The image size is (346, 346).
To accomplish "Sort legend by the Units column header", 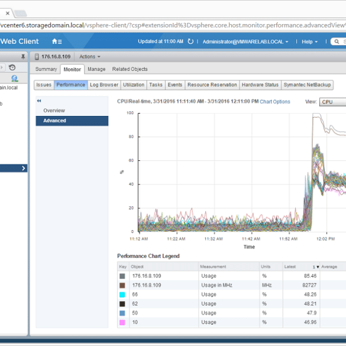I will click(x=271, y=267).
